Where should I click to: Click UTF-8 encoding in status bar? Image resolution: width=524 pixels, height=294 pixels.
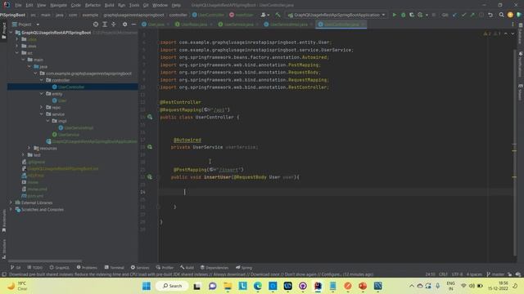tap(457, 274)
